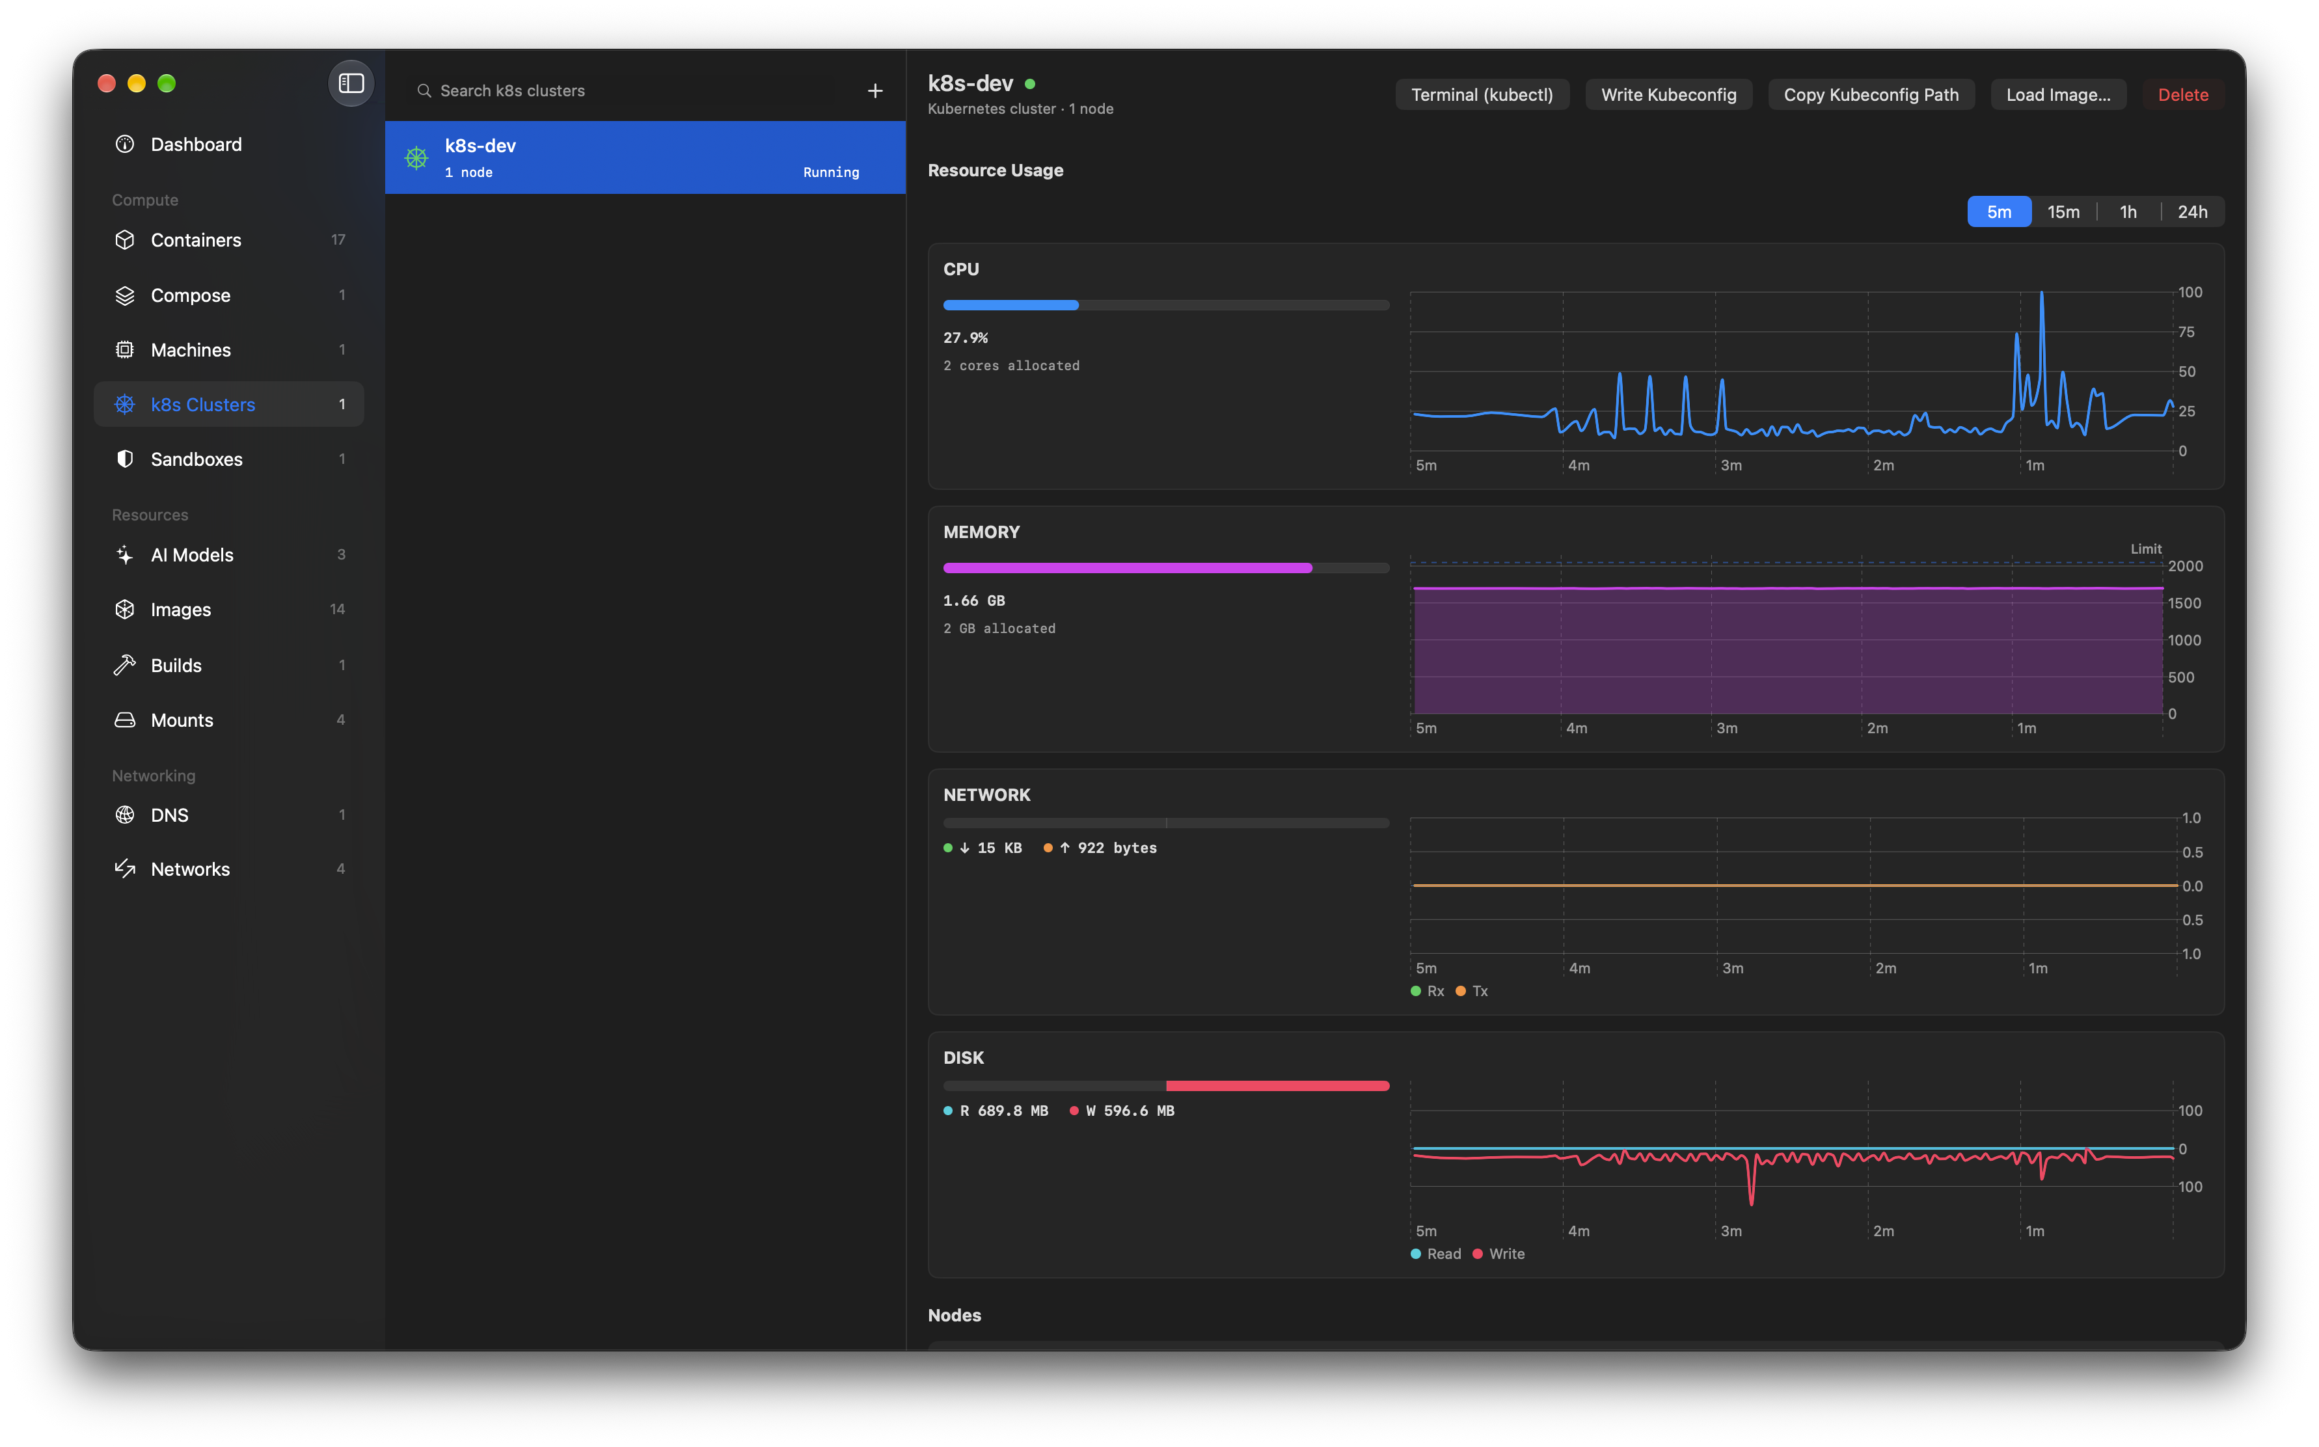Switch time range to 24h

pos(2191,213)
